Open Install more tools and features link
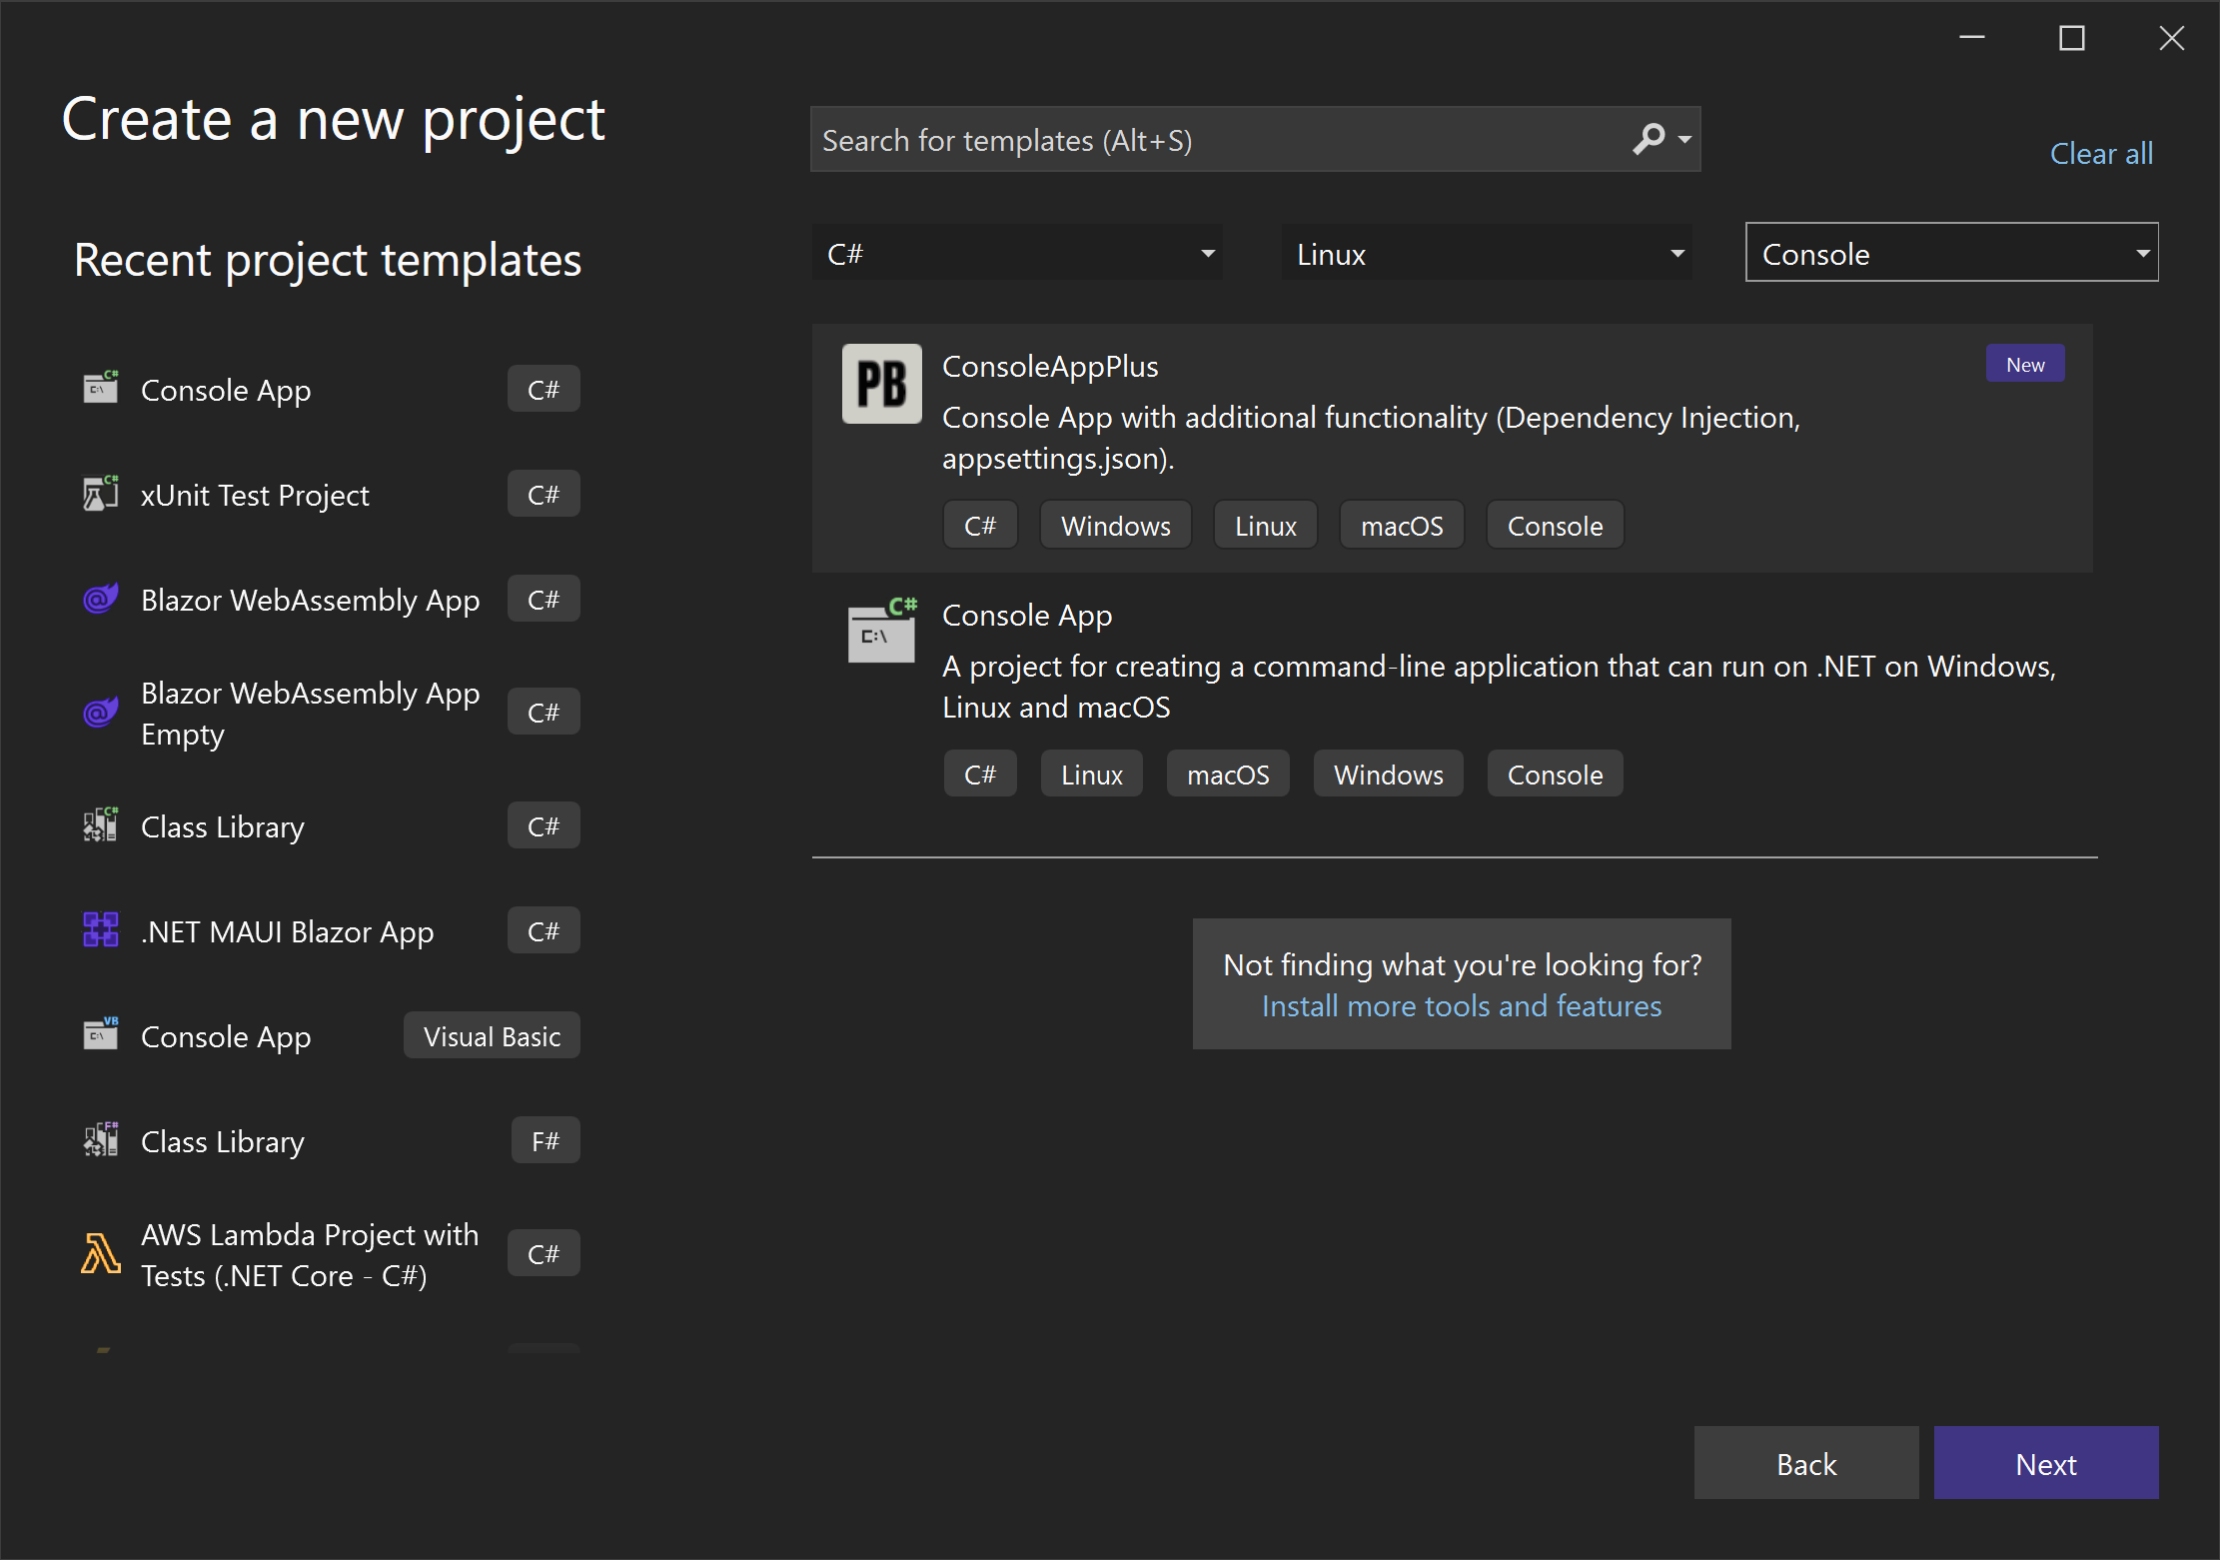 [x=1461, y=1005]
